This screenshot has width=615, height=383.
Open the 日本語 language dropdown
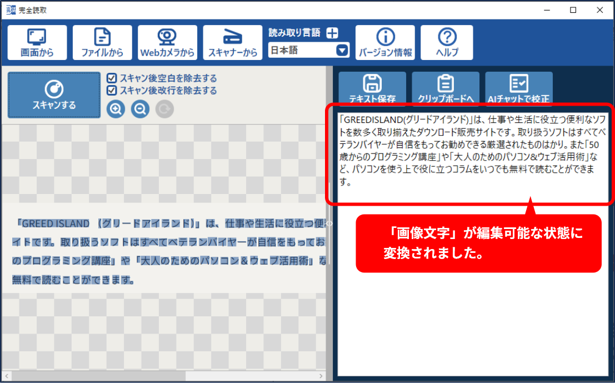point(309,50)
